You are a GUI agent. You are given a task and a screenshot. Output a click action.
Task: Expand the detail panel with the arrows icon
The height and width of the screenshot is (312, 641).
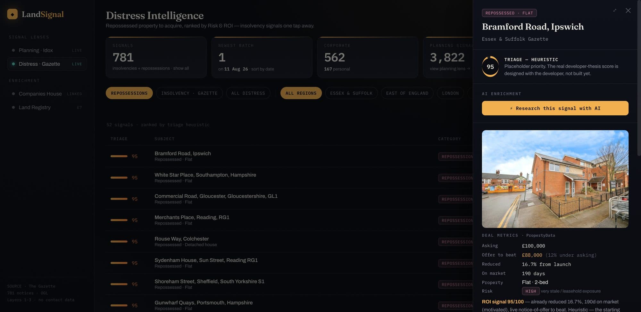[614, 11]
